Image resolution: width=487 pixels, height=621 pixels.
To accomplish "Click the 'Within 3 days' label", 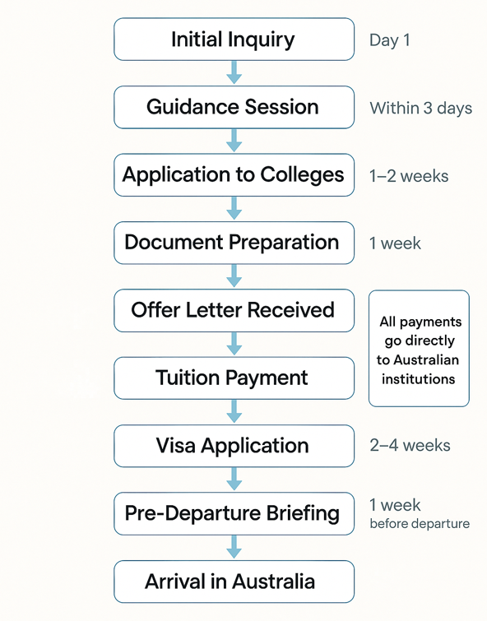I will point(421,108).
